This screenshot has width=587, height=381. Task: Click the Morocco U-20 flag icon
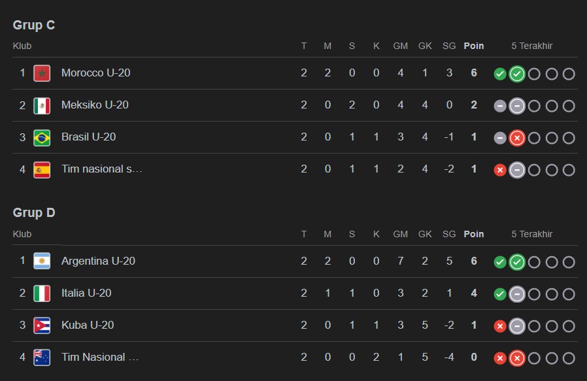point(42,73)
